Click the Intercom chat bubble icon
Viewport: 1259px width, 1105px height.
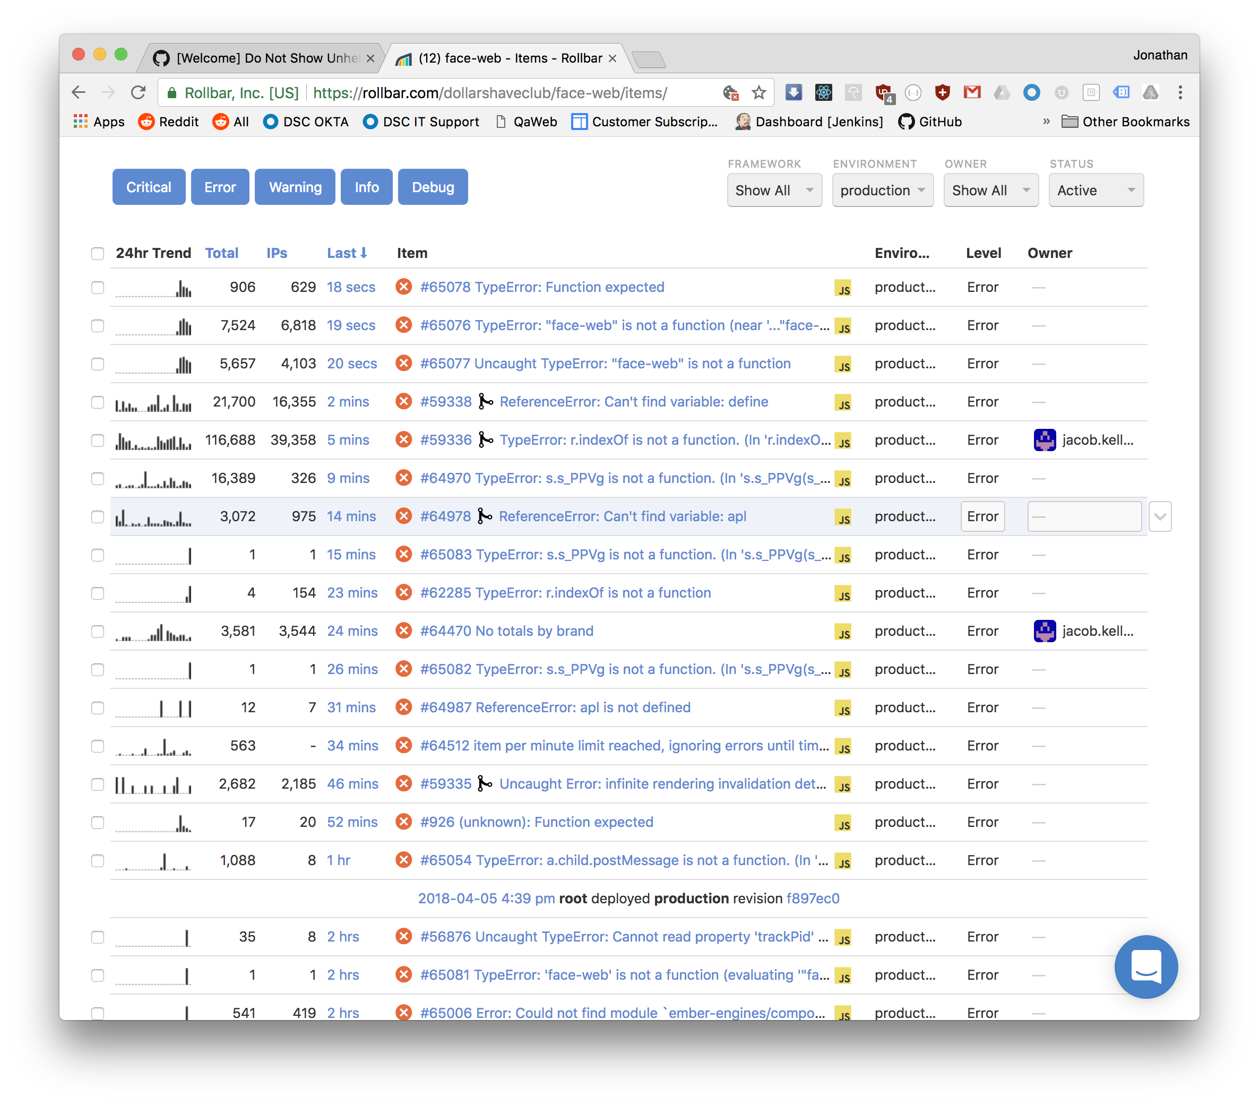1145,966
